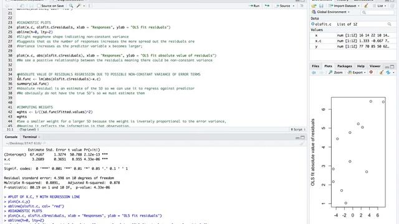The height and width of the screenshot is (224, 399).
Task: Click the re-run previous code icon
Action: pos(267,6)
